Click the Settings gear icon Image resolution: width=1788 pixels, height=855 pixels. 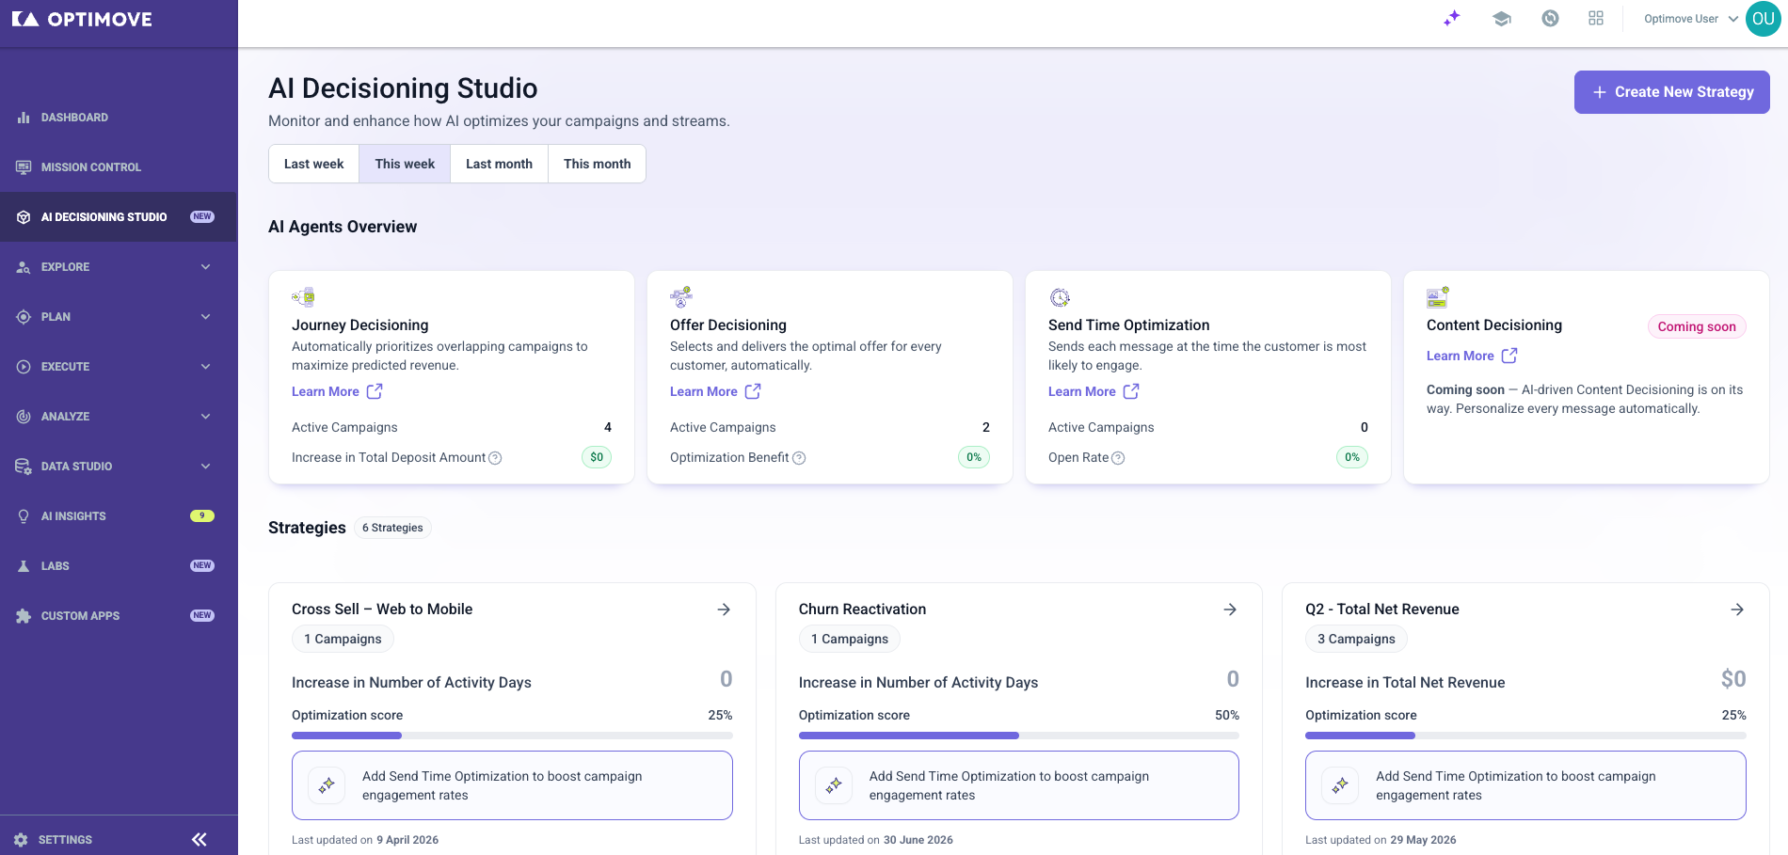click(21, 840)
